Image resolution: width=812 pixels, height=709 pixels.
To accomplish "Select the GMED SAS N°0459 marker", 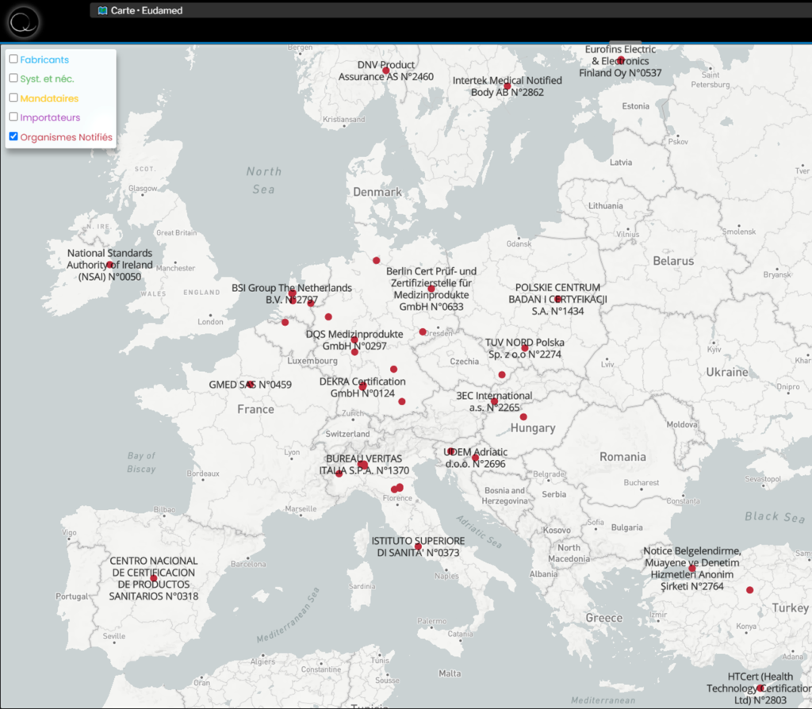I will pyautogui.click(x=250, y=385).
